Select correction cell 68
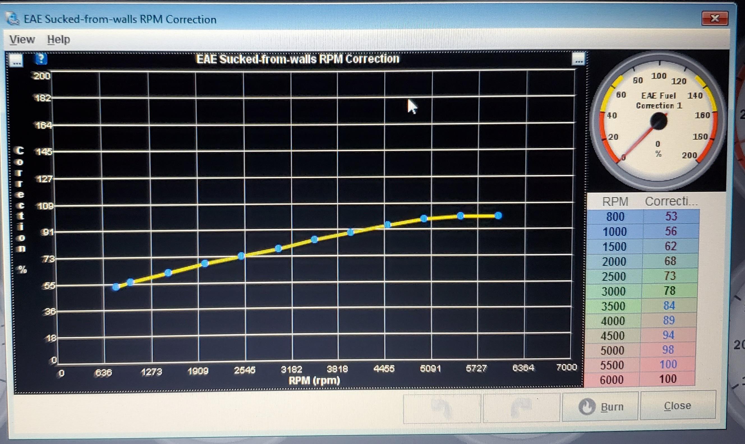The height and width of the screenshot is (444, 745). point(670,261)
